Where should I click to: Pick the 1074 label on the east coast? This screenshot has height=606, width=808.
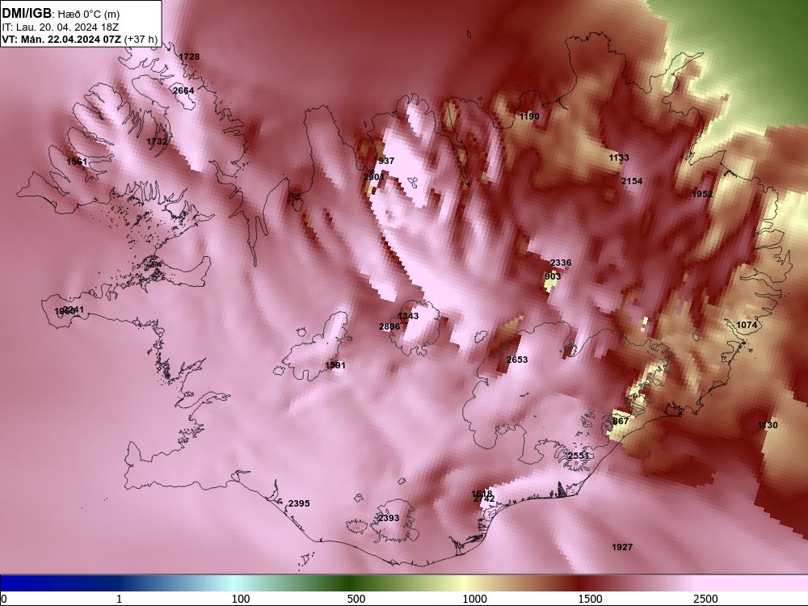747,325
